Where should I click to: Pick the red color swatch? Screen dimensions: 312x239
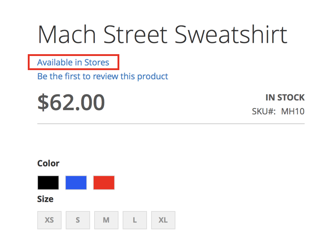coord(104,183)
